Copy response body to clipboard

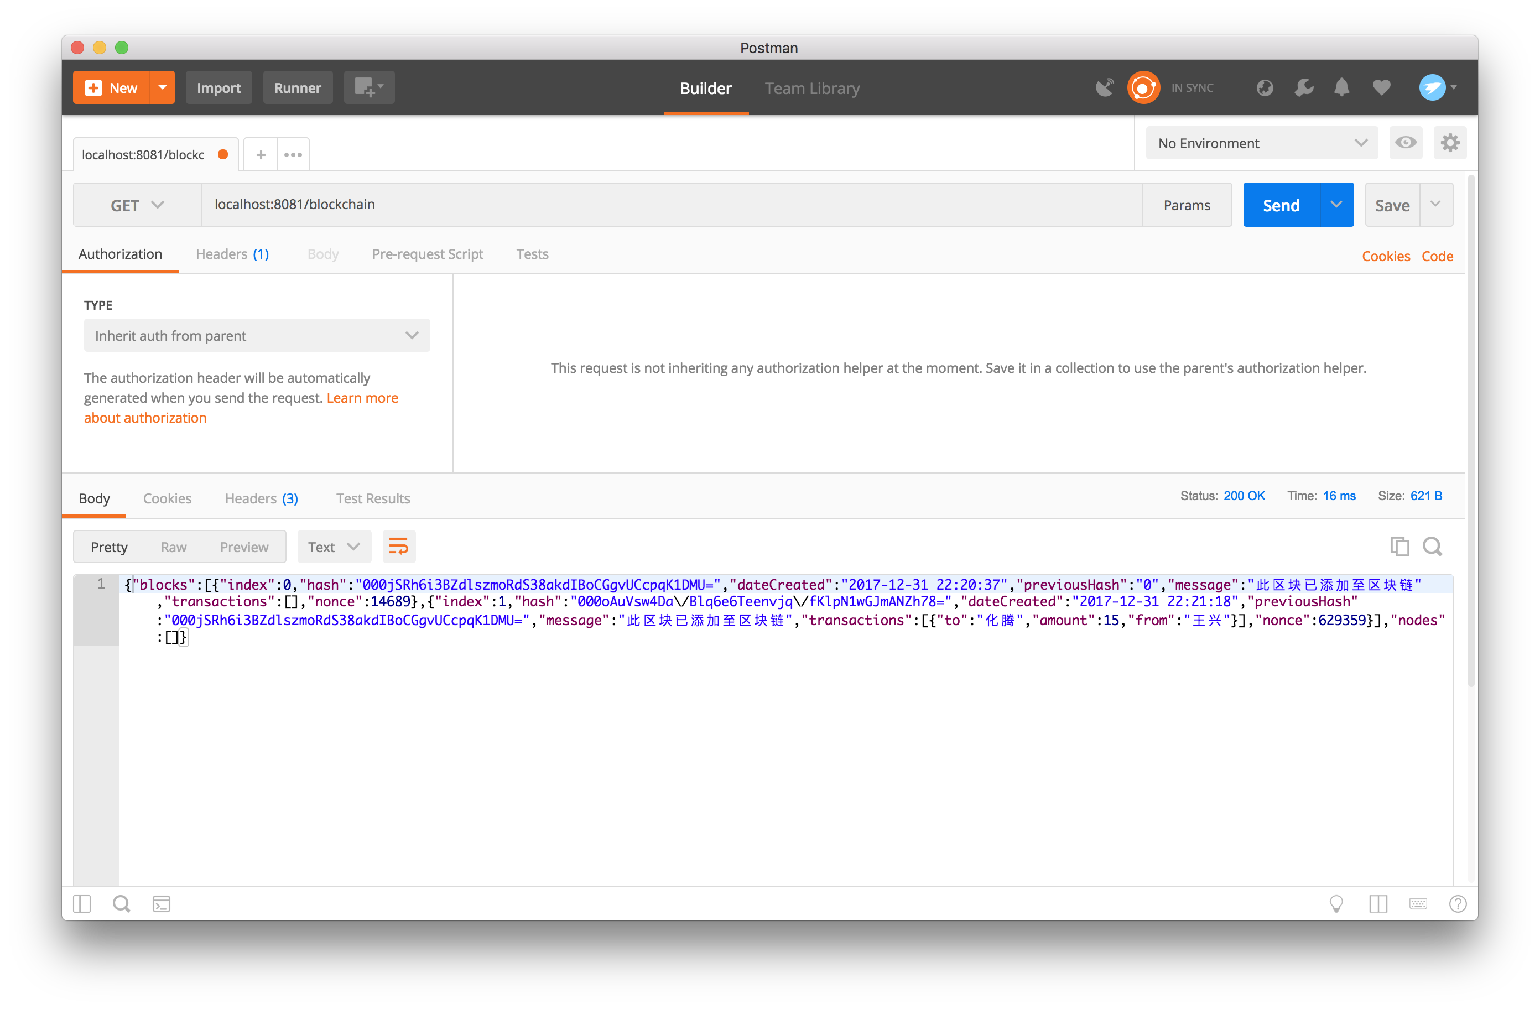pyautogui.click(x=1399, y=547)
